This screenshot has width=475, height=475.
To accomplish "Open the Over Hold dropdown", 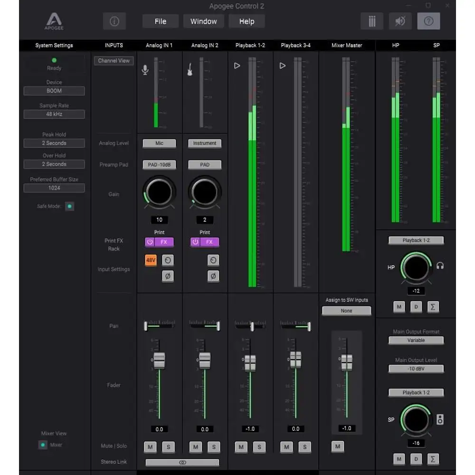I will (54, 164).
